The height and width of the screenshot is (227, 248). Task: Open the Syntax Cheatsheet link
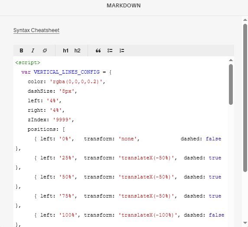click(x=36, y=30)
